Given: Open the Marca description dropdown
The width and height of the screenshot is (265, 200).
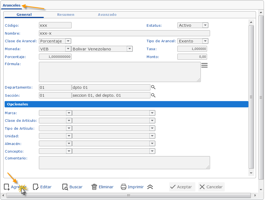Looking at the screenshot, I should (x=152, y=113).
